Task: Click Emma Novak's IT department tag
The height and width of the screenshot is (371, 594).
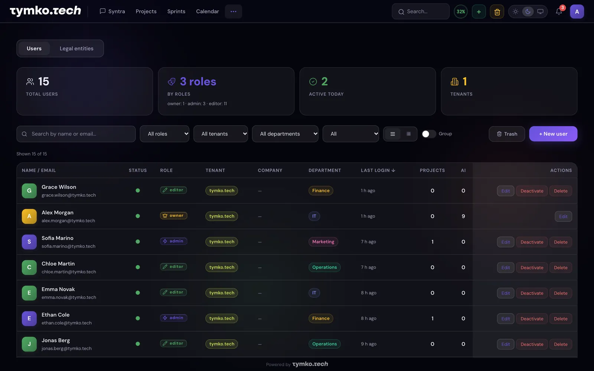Action: pyautogui.click(x=314, y=293)
